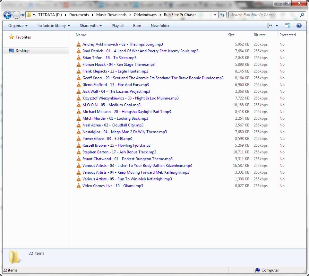This screenshot has width=309, height=276.
Task: Open the Change your view dropdown arrow
Action: tap(277, 26)
